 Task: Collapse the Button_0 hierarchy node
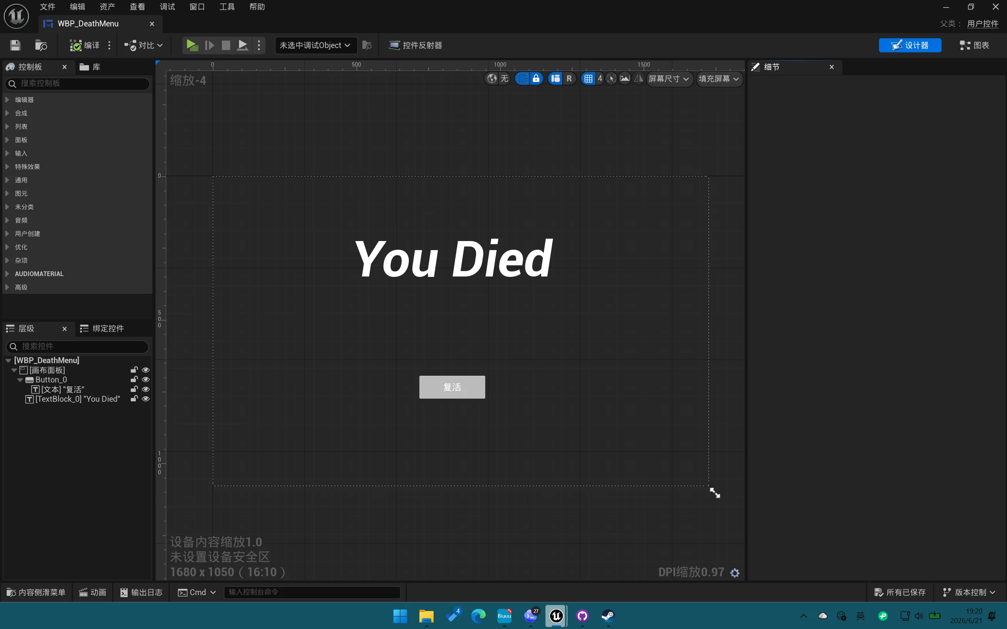point(20,380)
